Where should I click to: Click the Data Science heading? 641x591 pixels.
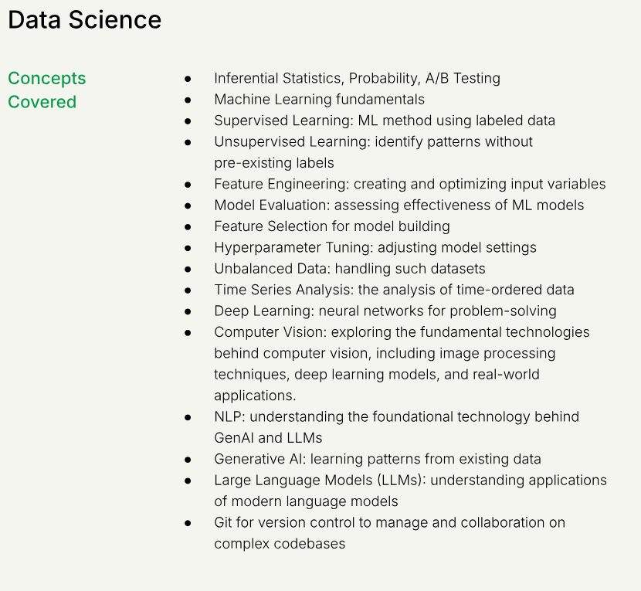(85, 20)
